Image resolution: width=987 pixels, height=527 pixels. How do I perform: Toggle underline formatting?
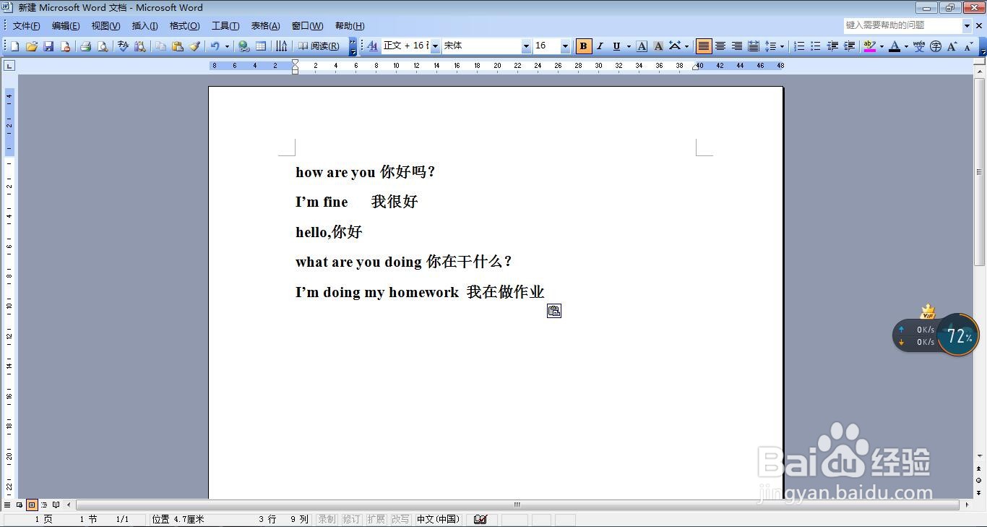tap(616, 46)
